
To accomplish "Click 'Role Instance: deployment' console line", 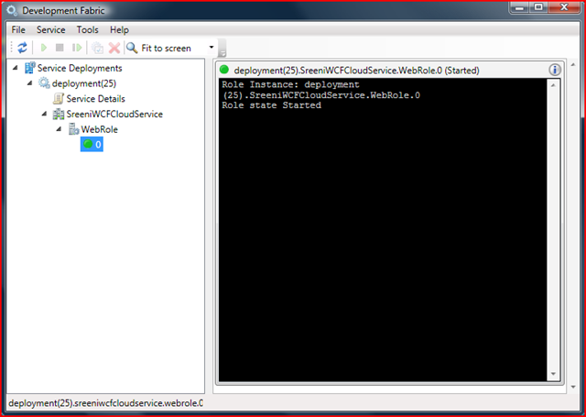I will pyautogui.click(x=290, y=84).
